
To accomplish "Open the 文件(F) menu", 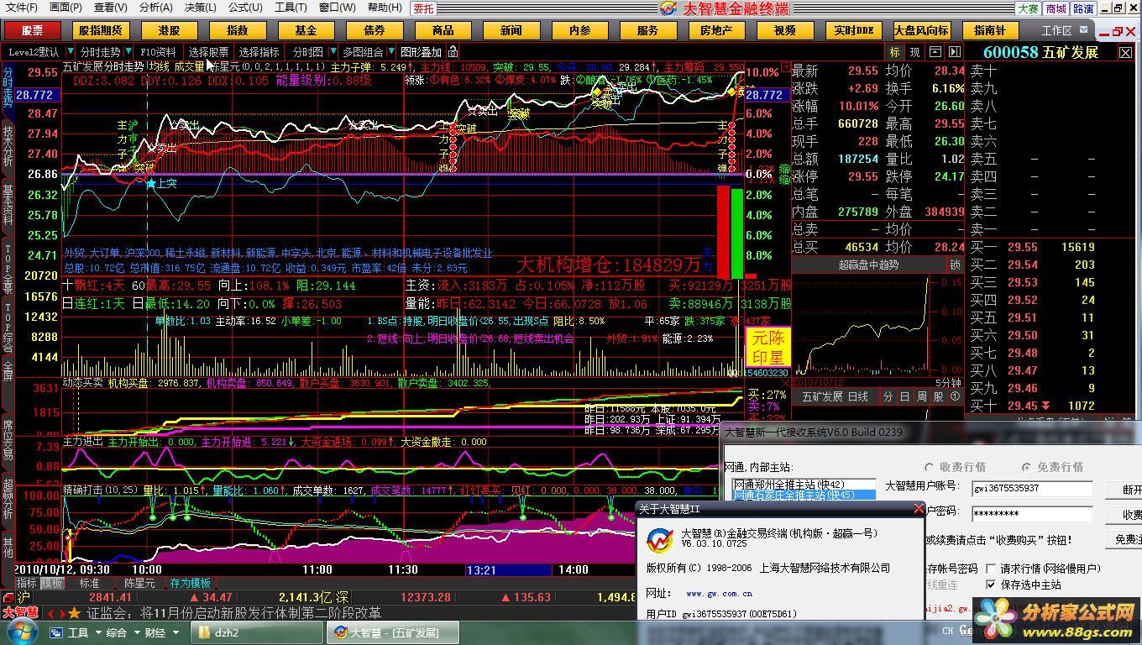I will coord(21,8).
